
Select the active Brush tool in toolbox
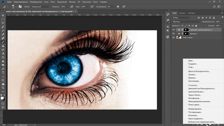point(3,42)
